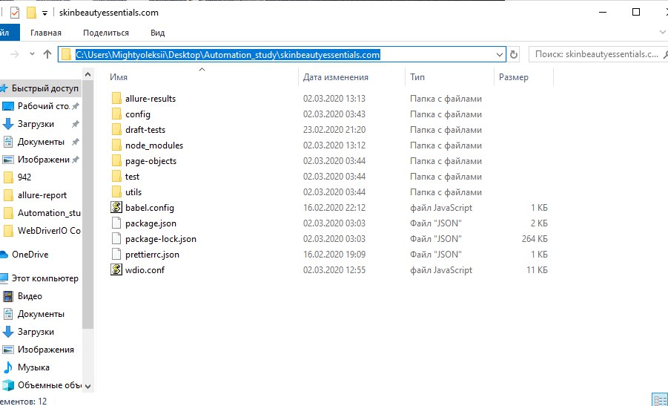This screenshot has width=668, height=406.
Task: Click the package.json file icon
Action: [x=116, y=223]
